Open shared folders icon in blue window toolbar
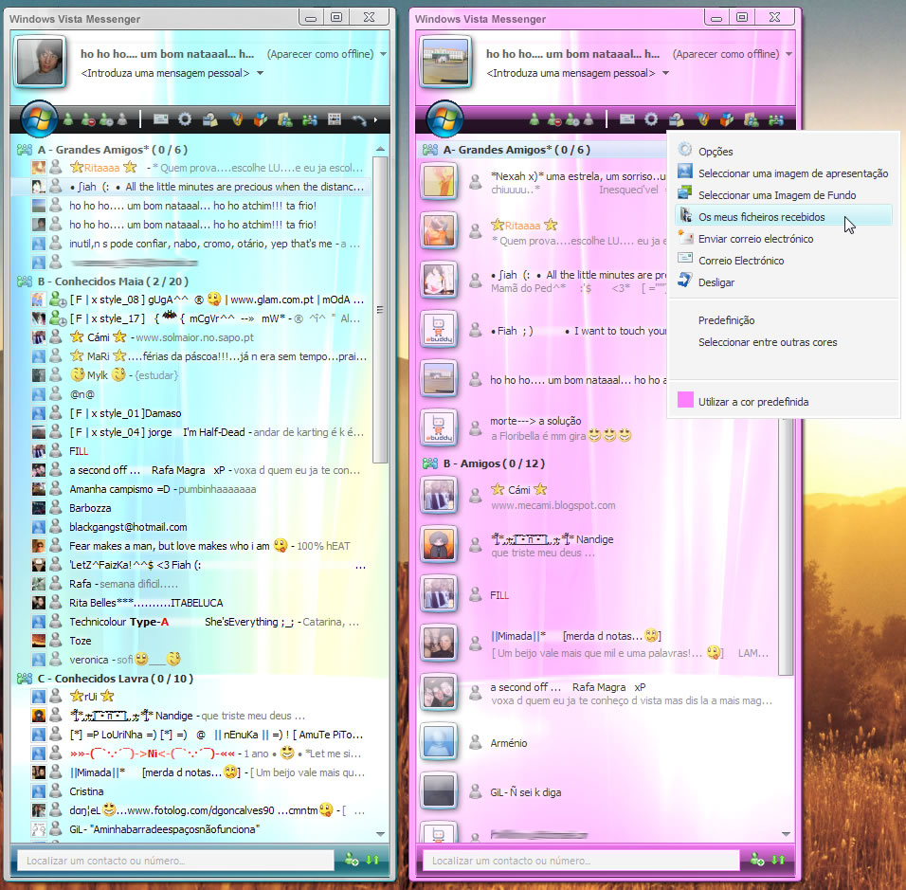Viewport: 906px width, 890px height. (285, 119)
